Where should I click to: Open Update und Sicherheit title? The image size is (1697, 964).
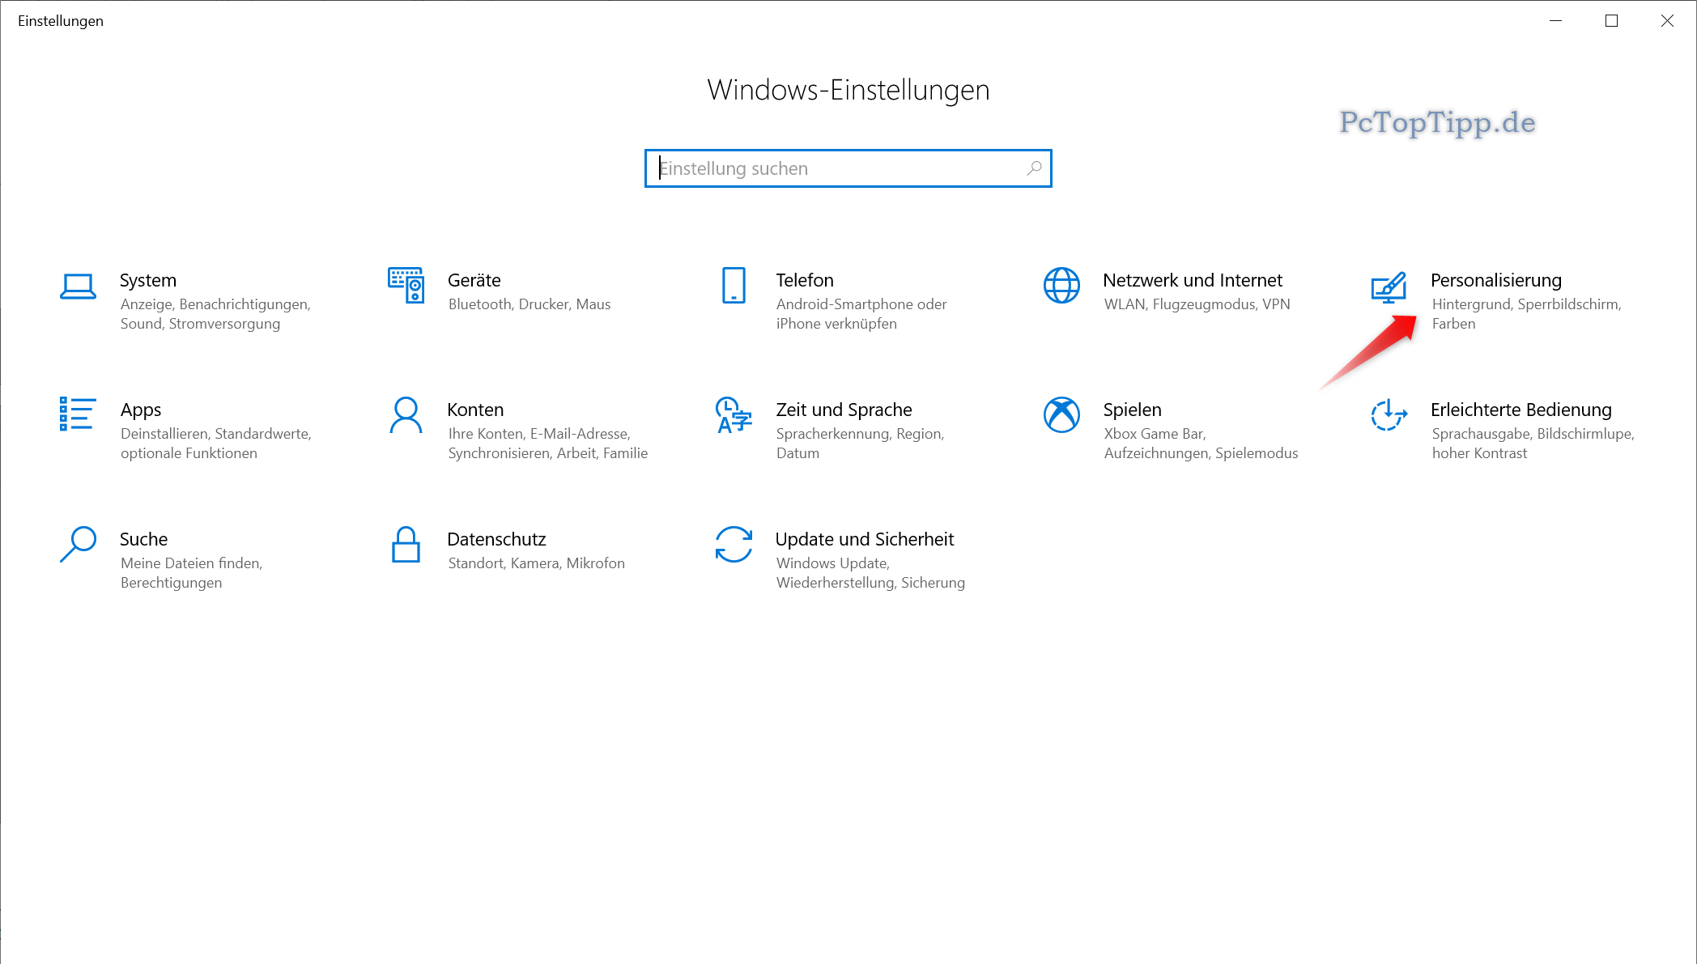coord(865,539)
